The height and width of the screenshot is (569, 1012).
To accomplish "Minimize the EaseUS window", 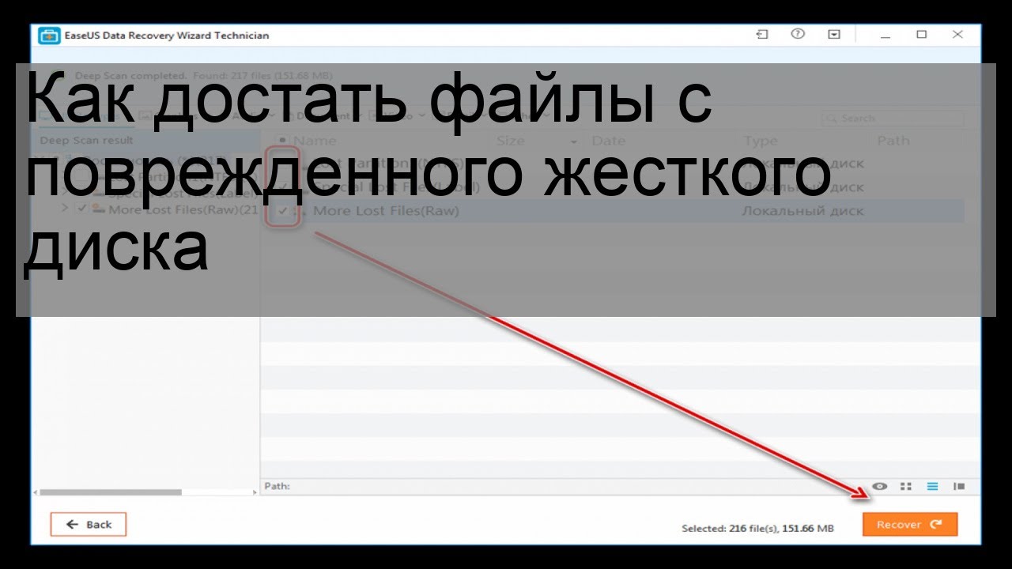I will point(885,35).
